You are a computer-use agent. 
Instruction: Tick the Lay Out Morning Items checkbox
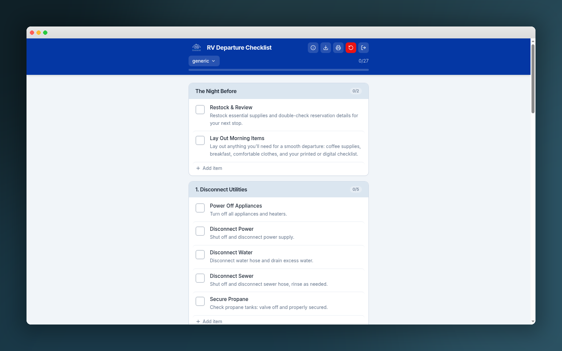click(200, 140)
